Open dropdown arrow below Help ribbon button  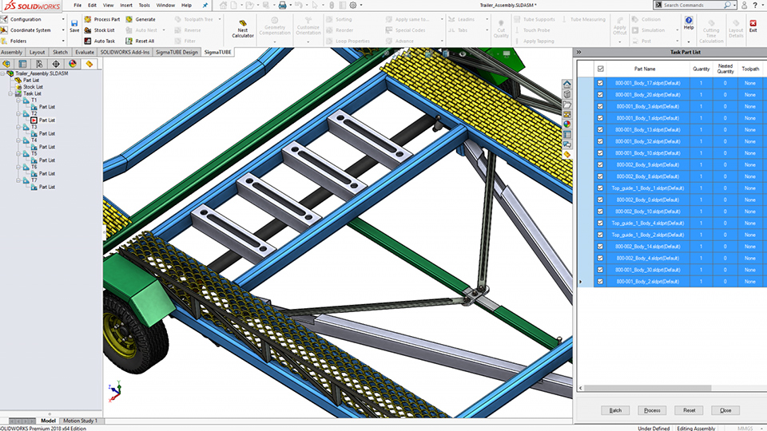tap(689, 42)
